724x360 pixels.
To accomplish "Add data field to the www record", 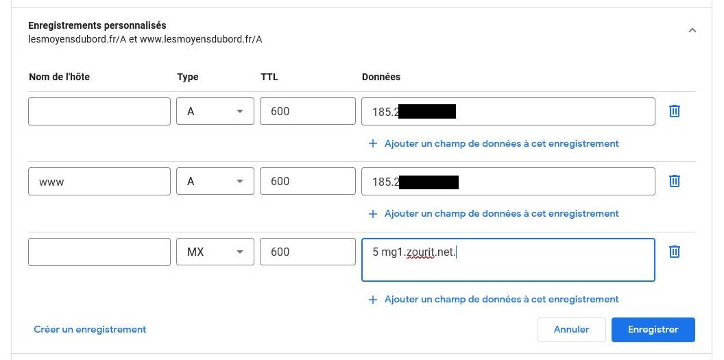I will coord(501,214).
